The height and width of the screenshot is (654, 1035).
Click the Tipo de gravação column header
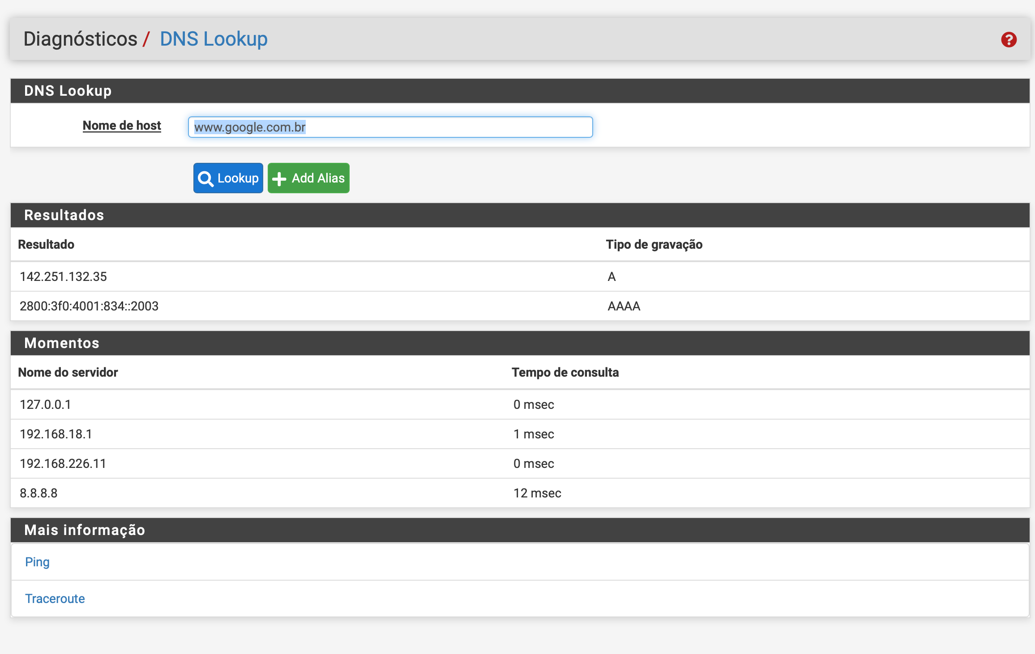(x=654, y=244)
